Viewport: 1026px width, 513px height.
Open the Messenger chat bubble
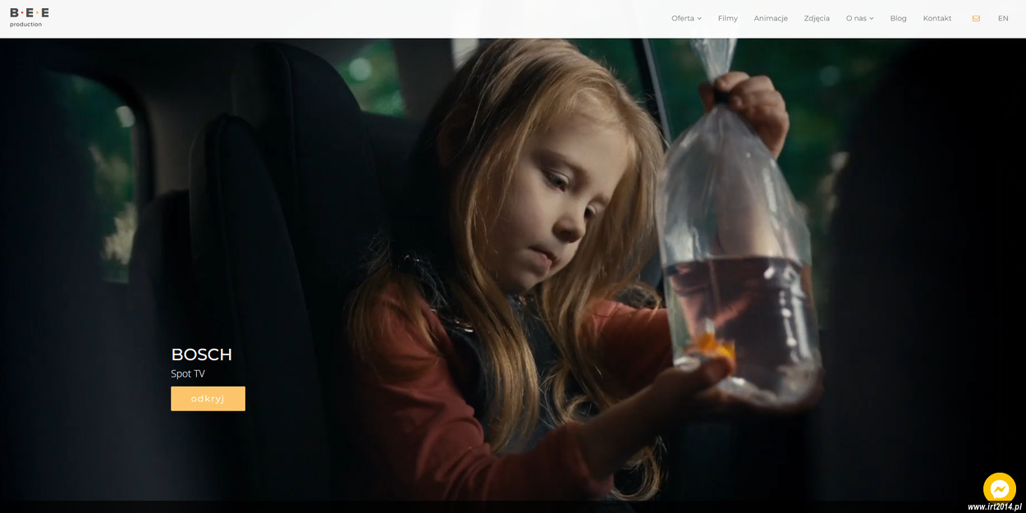point(999,489)
